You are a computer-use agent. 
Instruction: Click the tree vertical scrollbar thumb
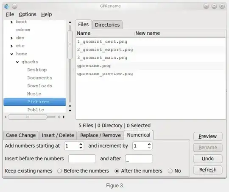coord(70,44)
